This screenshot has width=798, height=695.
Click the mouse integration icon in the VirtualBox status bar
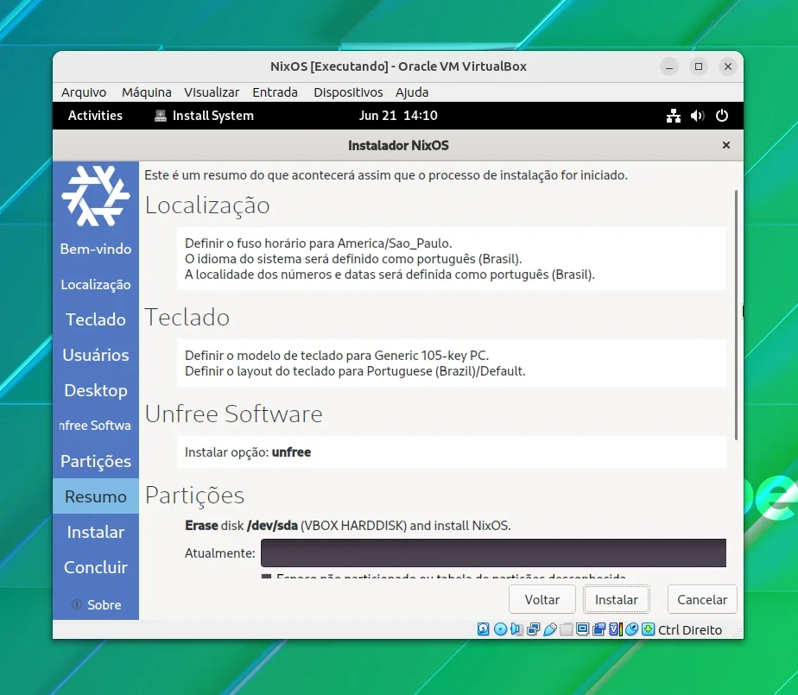(631, 629)
